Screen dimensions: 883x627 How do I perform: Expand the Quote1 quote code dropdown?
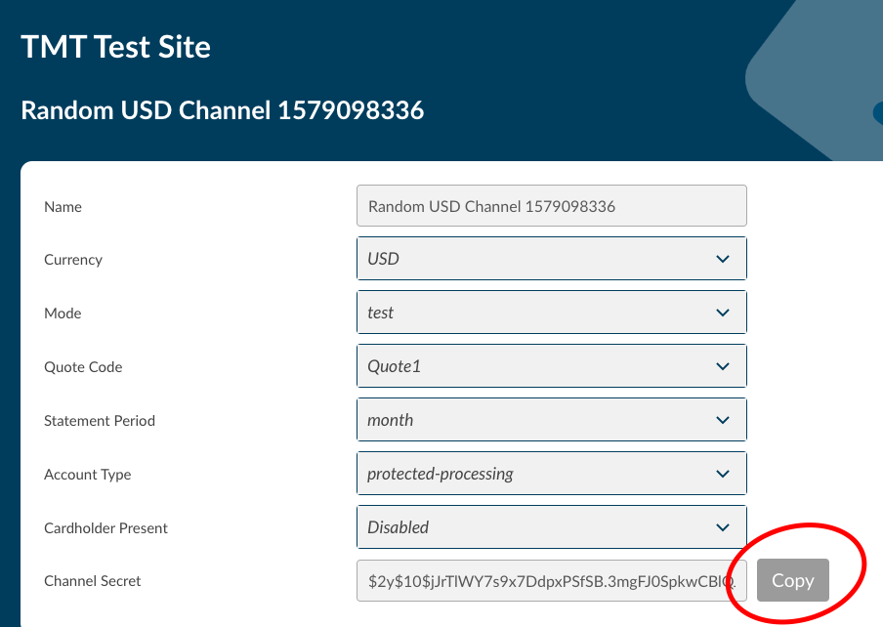coord(537,367)
